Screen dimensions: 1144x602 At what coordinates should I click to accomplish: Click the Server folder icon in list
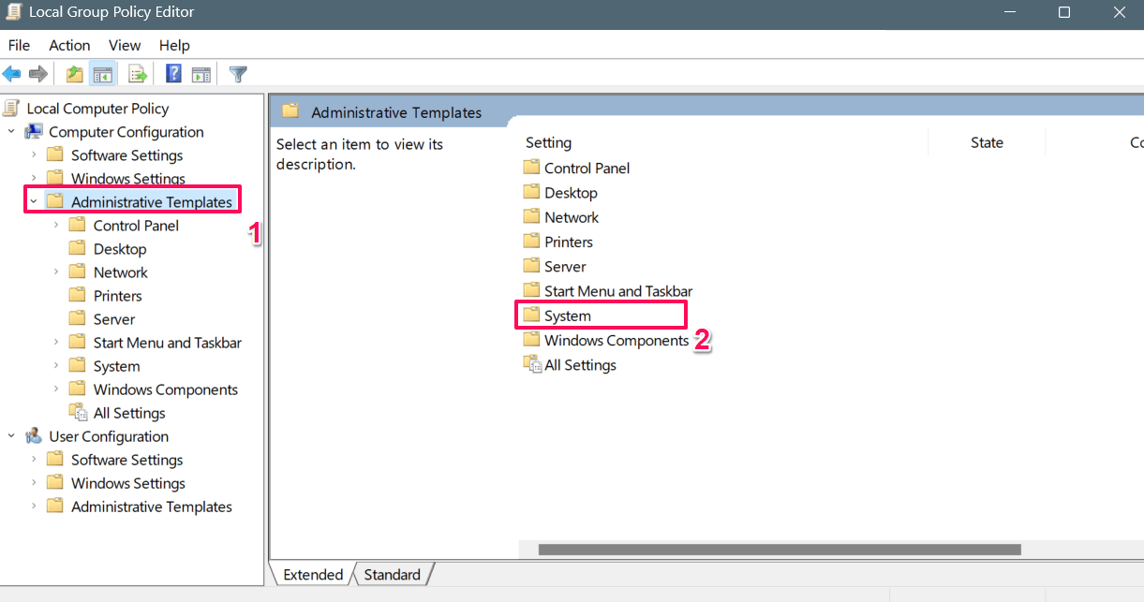click(531, 266)
